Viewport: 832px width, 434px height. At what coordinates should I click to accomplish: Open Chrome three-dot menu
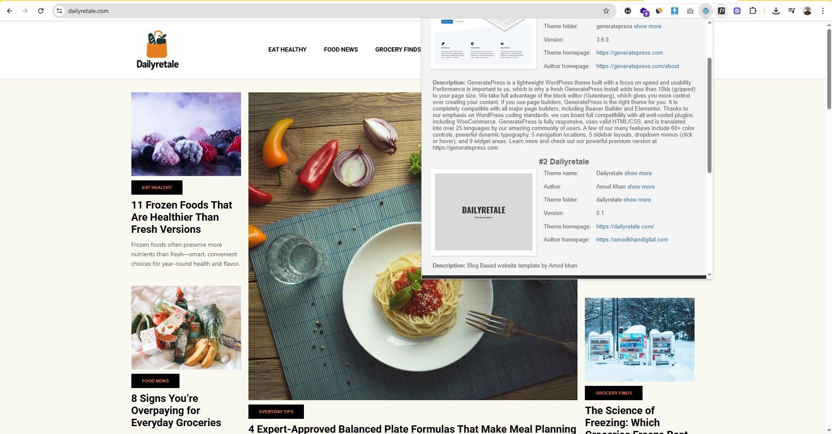[x=823, y=11]
